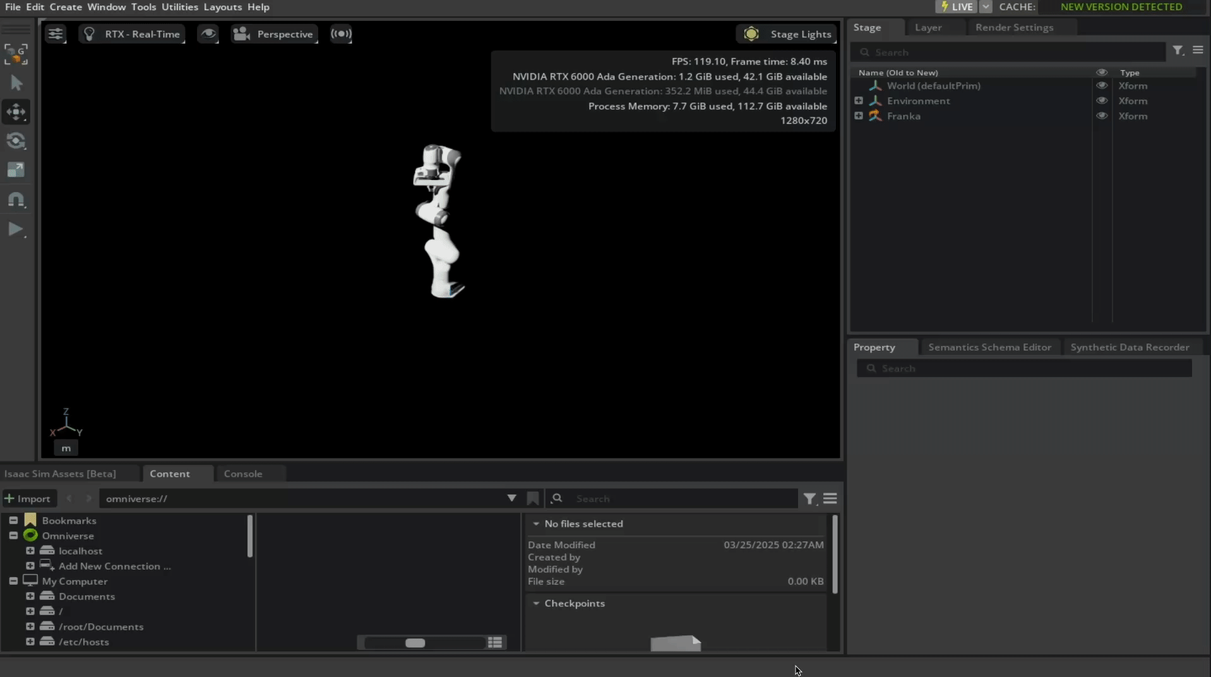The image size is (1211, 677).
Task: Expand the /root/Documents node
Action: [30, 626]
